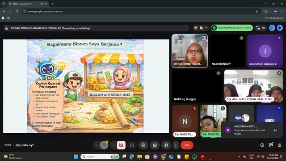This screenshot has width=286, height=161.
Task: Click muted mic icon on NADI BUNGEY tile
Action: tap(241, 38)
